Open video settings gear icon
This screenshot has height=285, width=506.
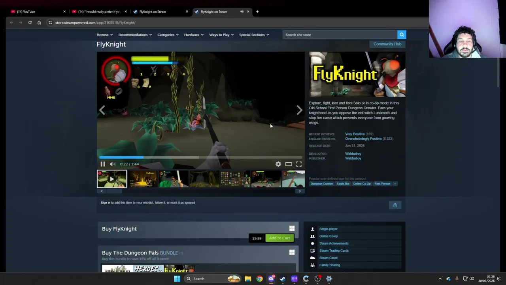coord(278,164)
